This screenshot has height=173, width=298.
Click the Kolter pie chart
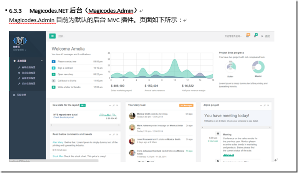point(230,67)
